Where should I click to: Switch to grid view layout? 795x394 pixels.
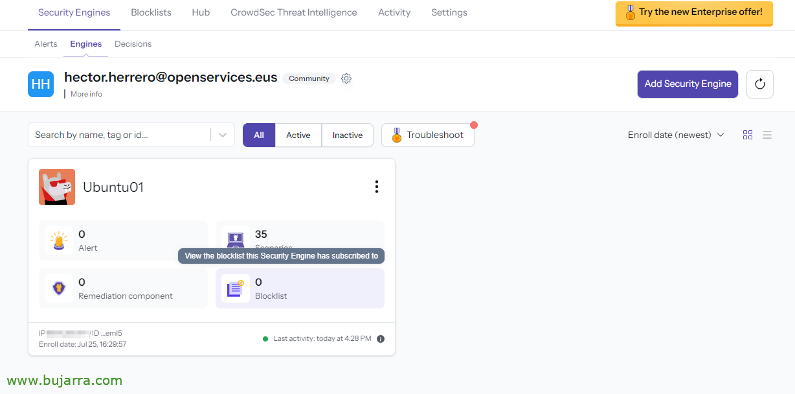tap(748, 135)
